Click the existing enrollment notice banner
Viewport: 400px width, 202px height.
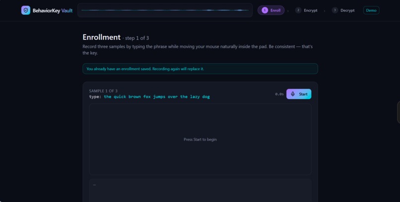pyautogui.click(x=200, y=69)
